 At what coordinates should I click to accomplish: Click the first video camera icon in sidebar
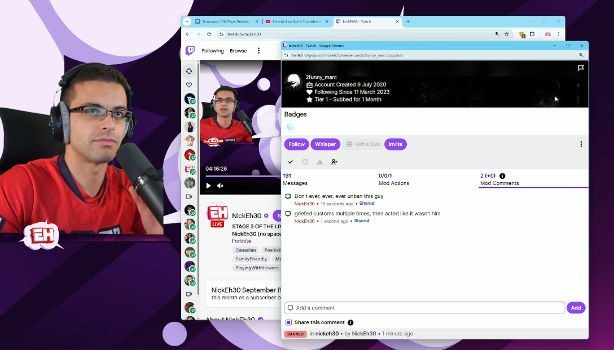pos(189,197)
